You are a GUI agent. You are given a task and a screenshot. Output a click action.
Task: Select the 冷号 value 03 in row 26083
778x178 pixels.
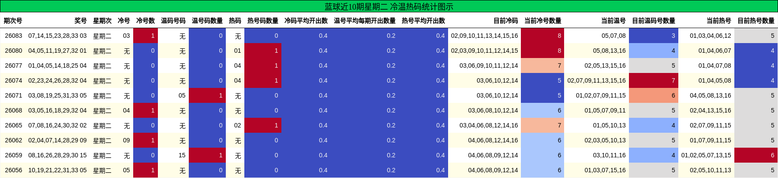pos(126,36)
